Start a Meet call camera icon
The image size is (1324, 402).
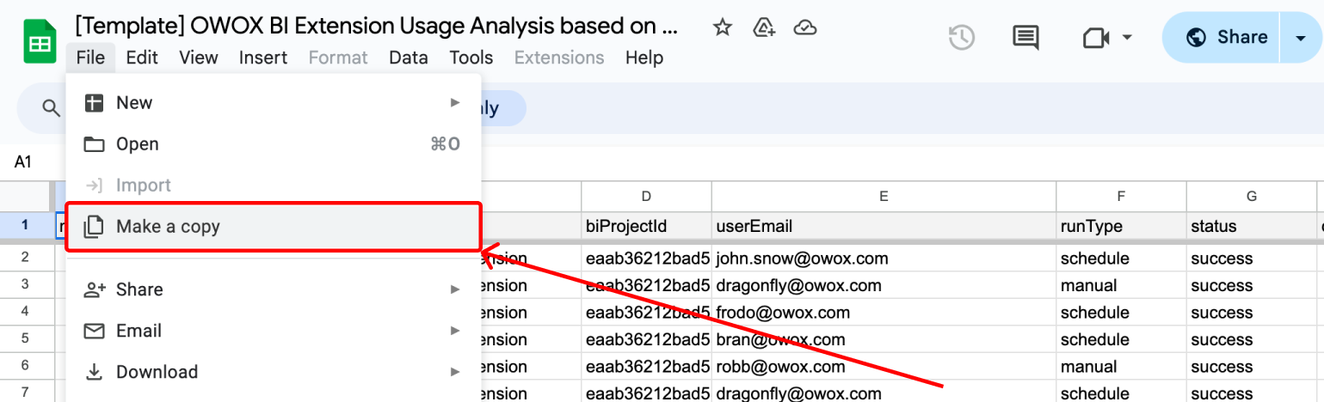(1095, 38)
